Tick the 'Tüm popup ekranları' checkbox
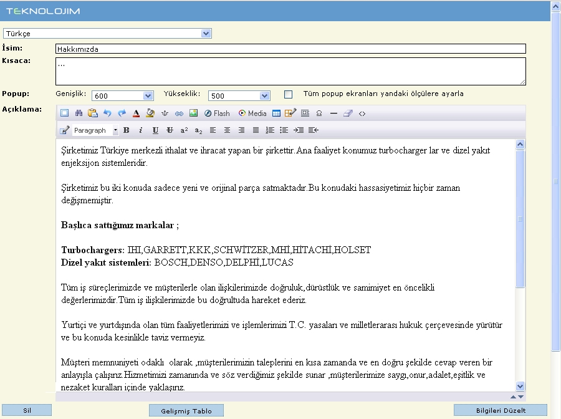 coord(288,95)
